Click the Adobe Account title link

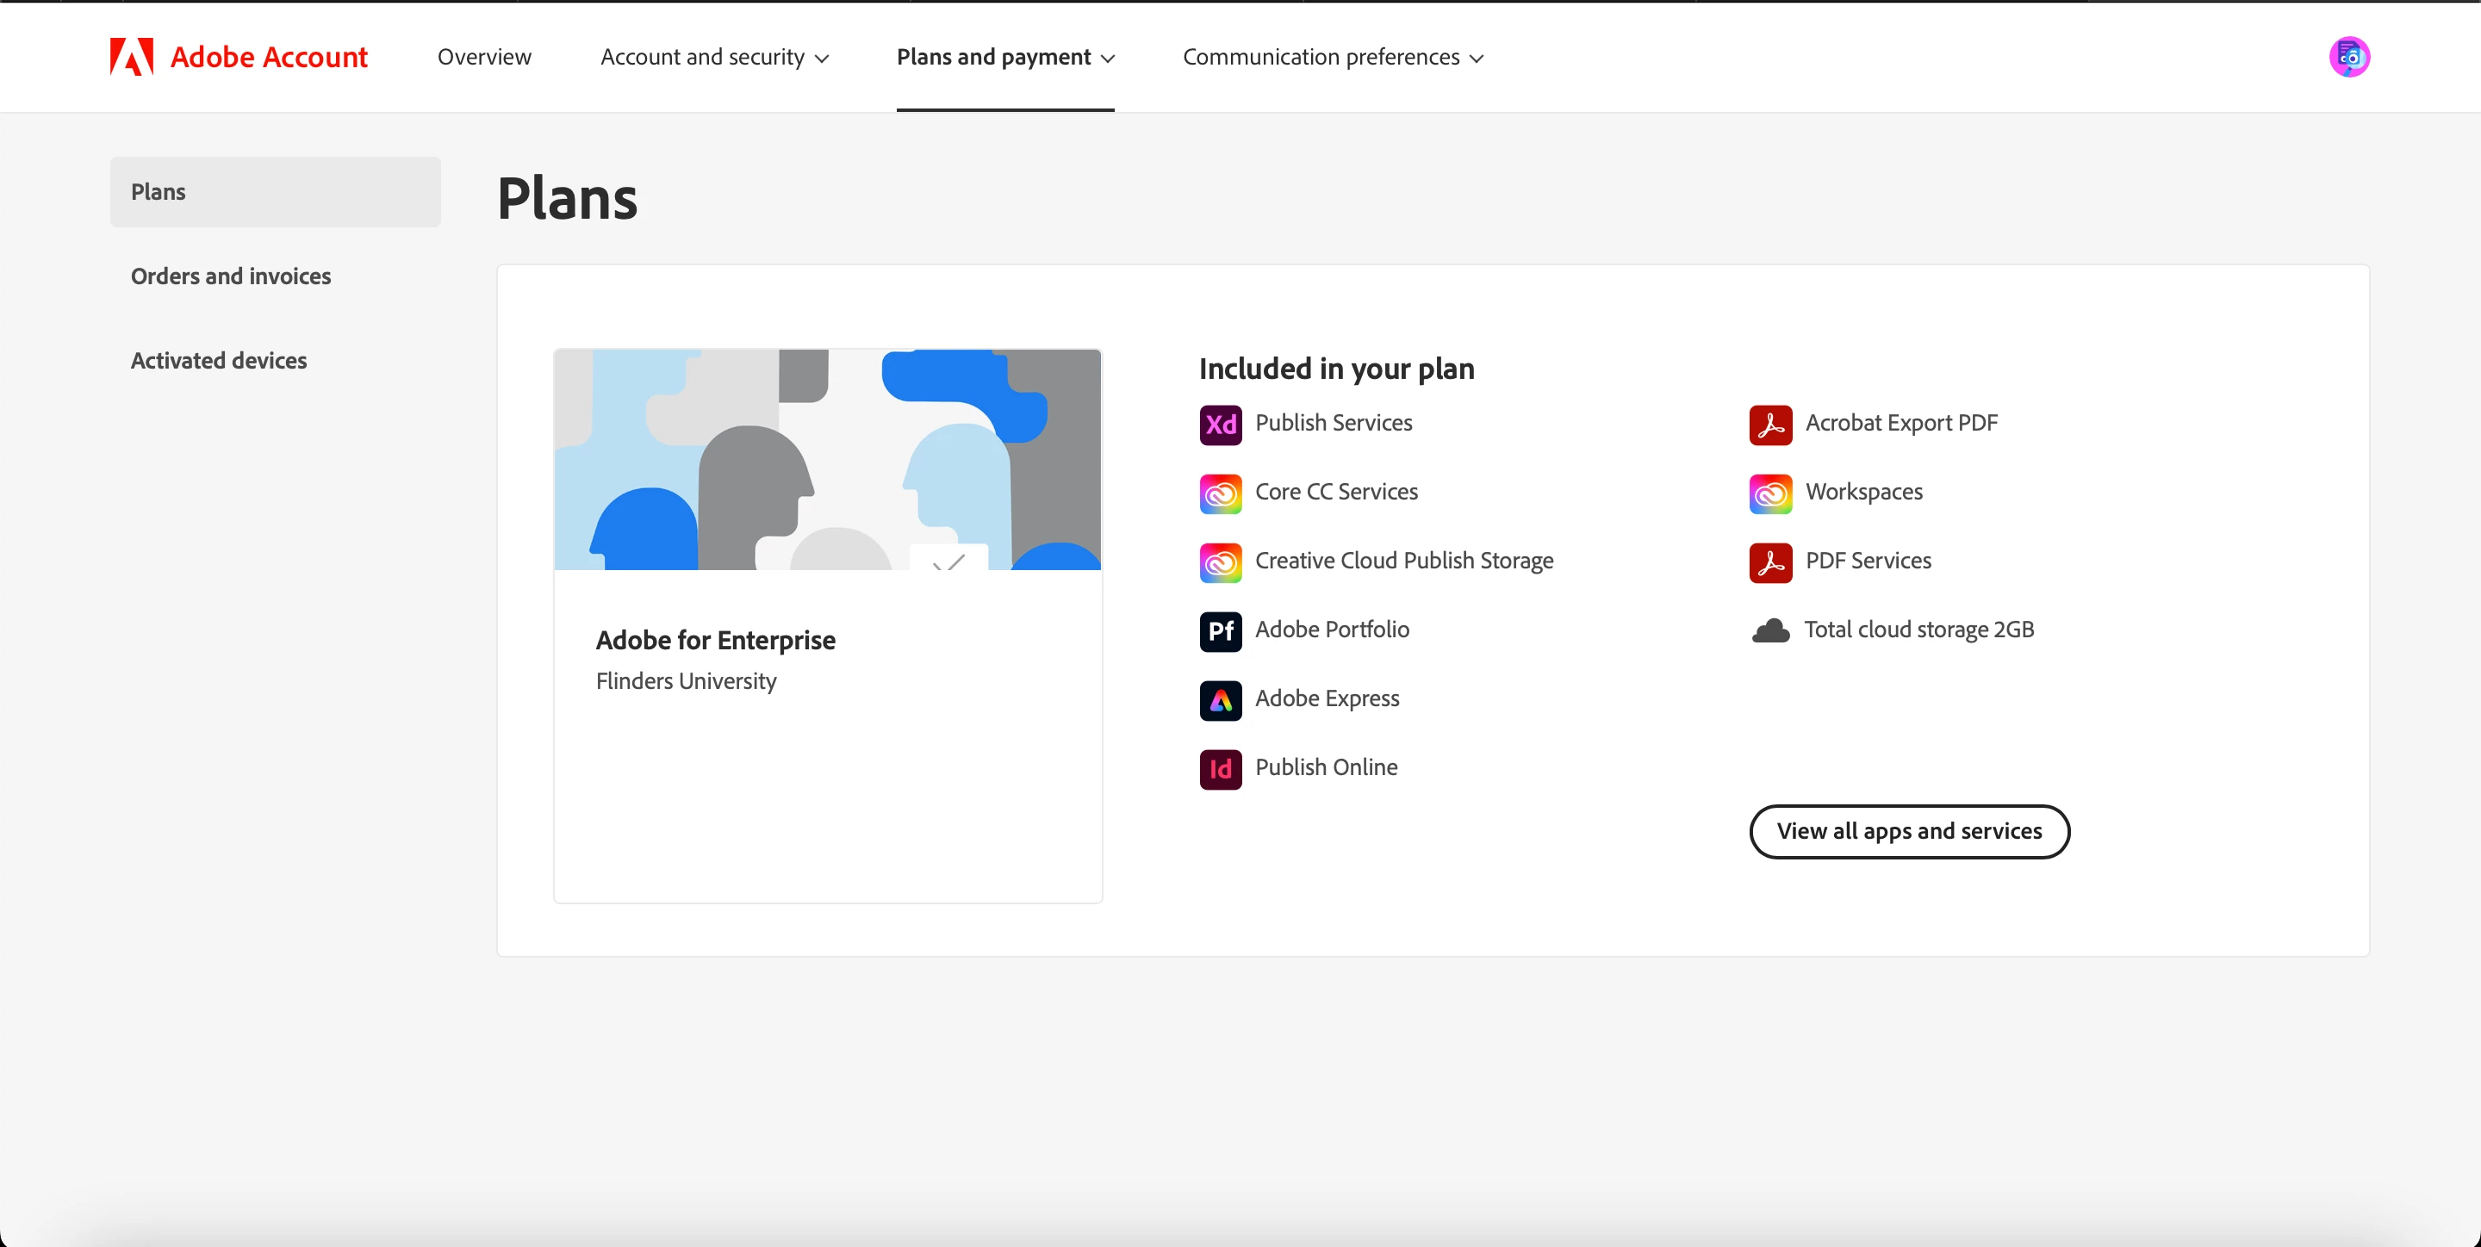[269, 57]
